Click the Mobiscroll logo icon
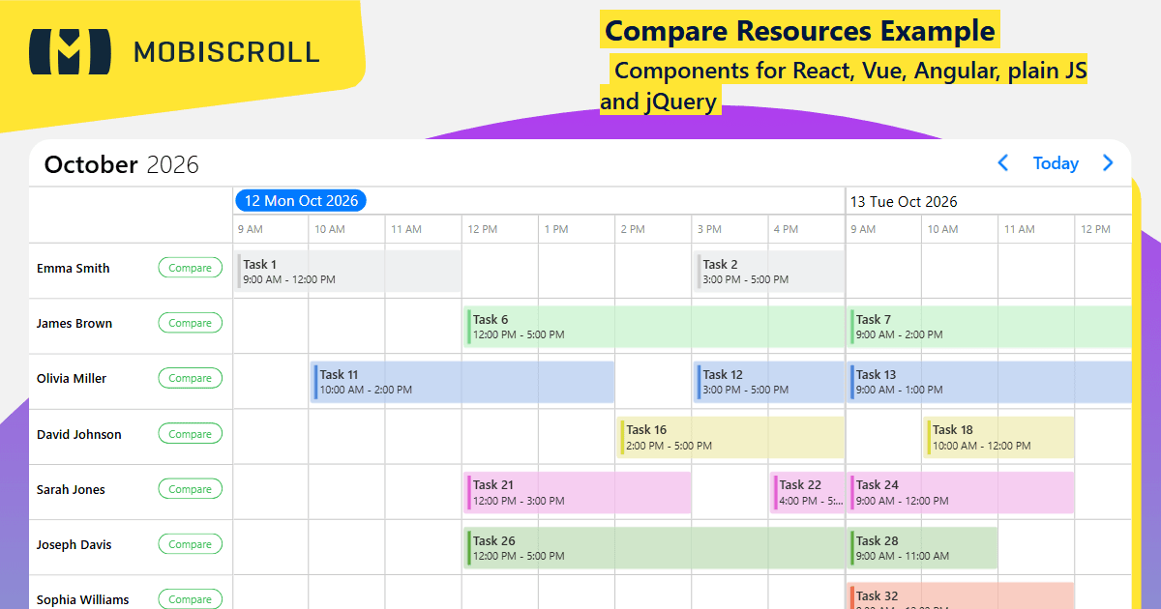Image resolution: width=1161 pixels, height=609 pixels. 70,51
